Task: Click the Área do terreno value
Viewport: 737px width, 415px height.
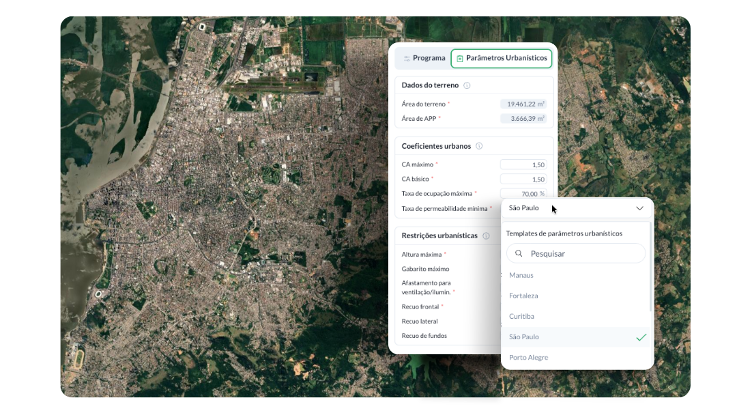Action: (523, 104)
